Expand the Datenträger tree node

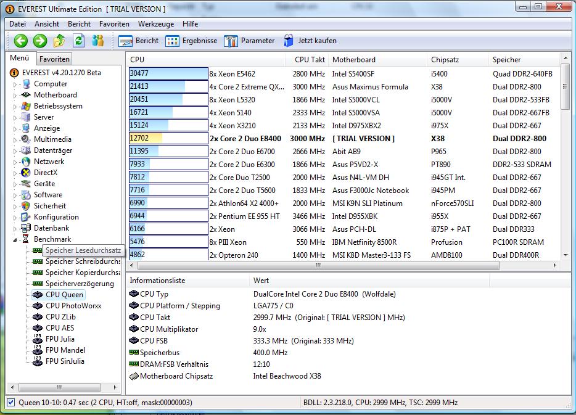click(15, 151)
